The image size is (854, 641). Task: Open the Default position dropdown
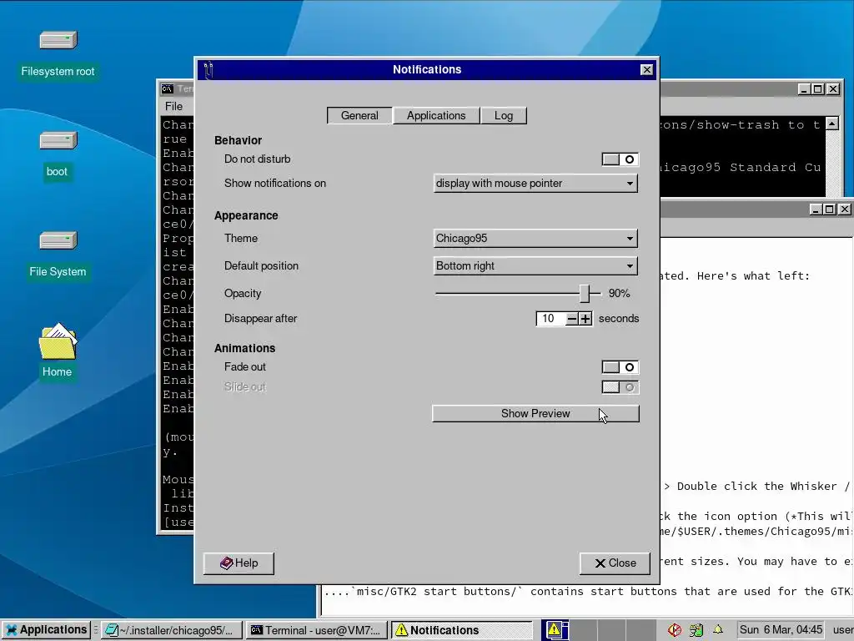tap(535, 266)
